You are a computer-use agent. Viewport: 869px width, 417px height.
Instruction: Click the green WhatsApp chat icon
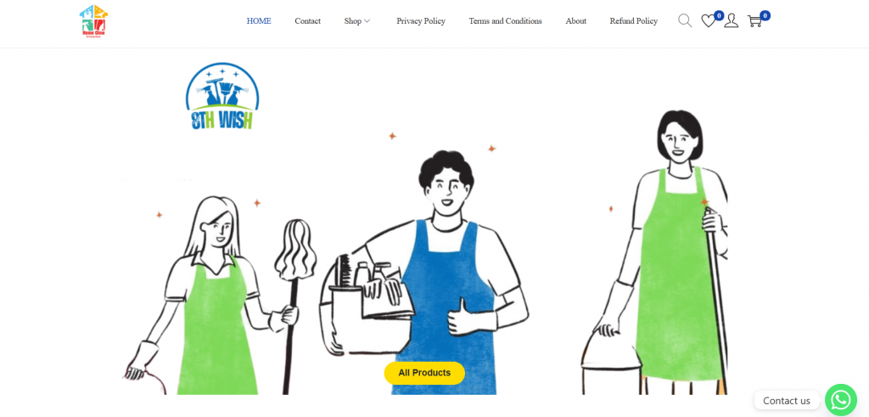[841, 400]
